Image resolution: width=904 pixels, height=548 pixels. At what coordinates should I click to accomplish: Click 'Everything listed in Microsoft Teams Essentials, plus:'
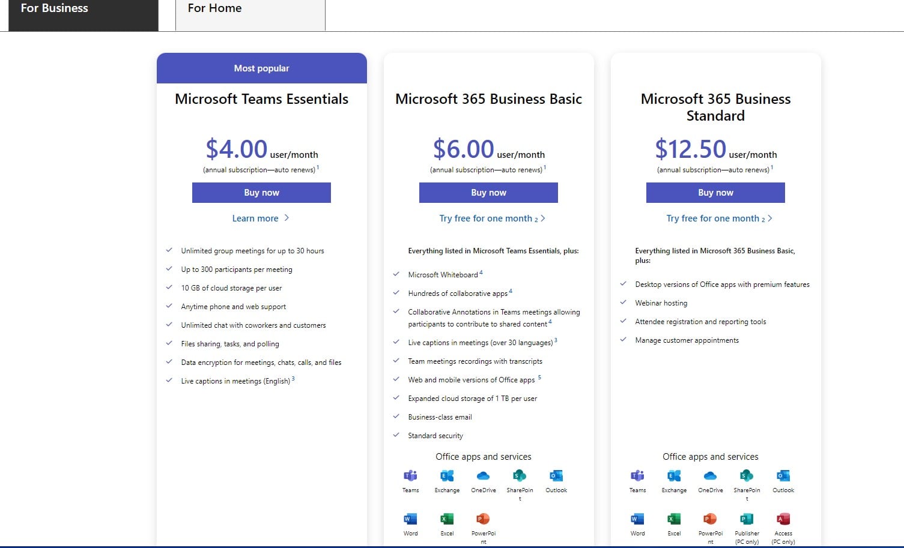(x=493, y=251)
